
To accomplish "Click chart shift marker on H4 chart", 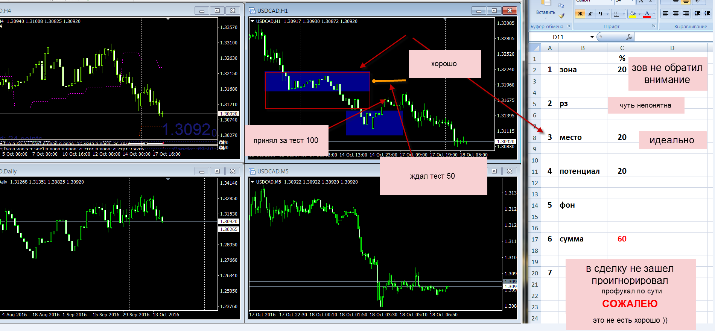I will click(x=168, y=19).
